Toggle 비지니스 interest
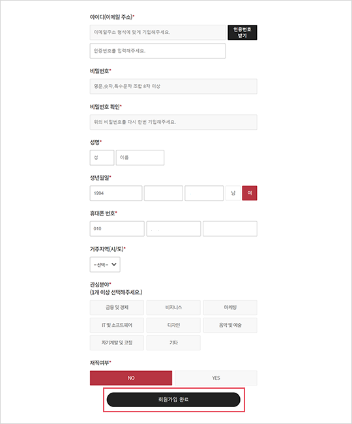Viewport: 352px width, 424px height. pos(173,307)
